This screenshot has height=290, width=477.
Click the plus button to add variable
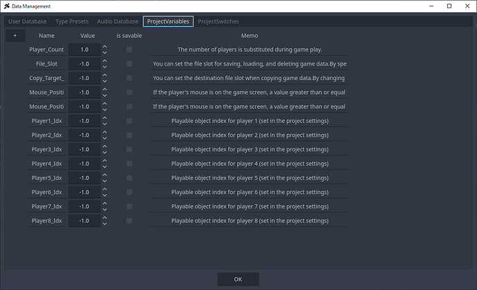(x=15, y=35)
